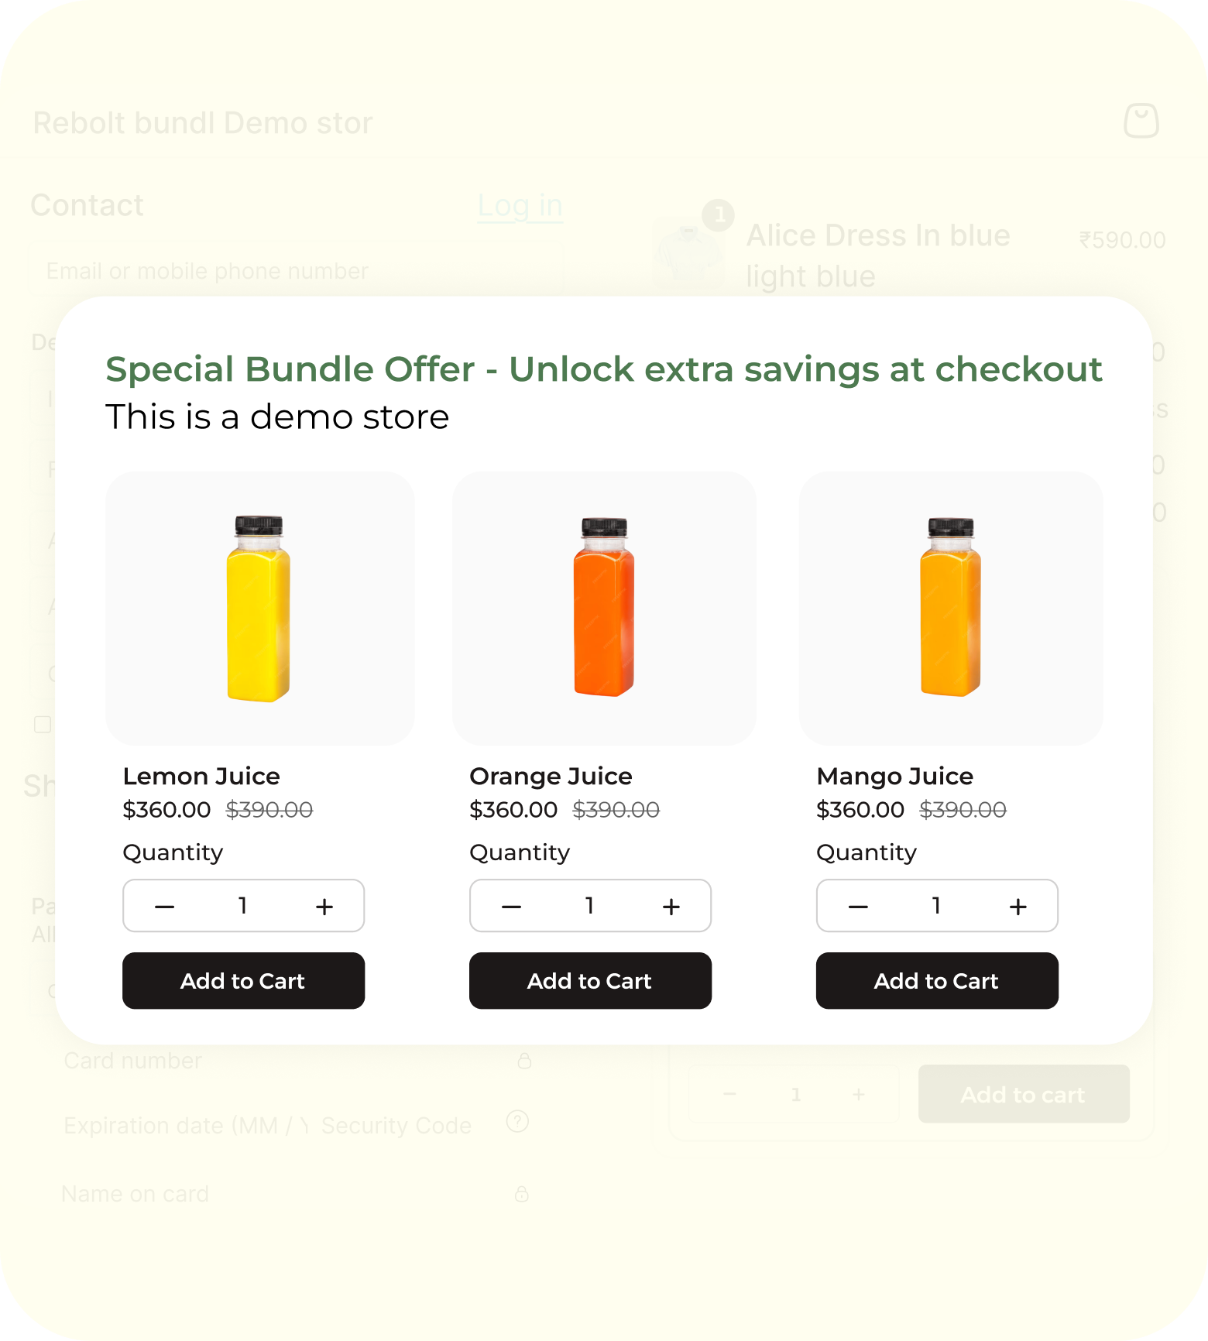The height and width of the screenshot is (1341, 1208).
Task: Add Mango Juice to cart
Action: click(x=937, y=981)
